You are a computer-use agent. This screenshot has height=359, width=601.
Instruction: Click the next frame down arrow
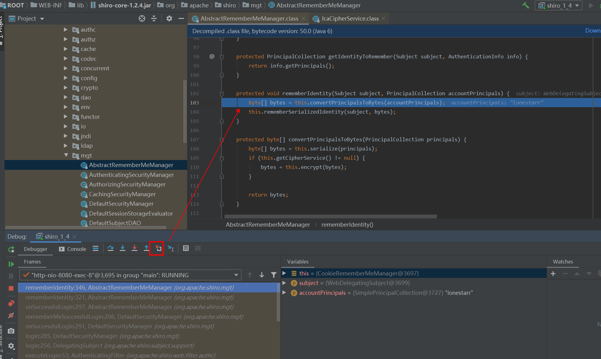coord(262,275)
